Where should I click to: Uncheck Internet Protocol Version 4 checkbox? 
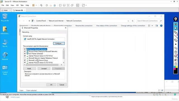tap(25, 56)
